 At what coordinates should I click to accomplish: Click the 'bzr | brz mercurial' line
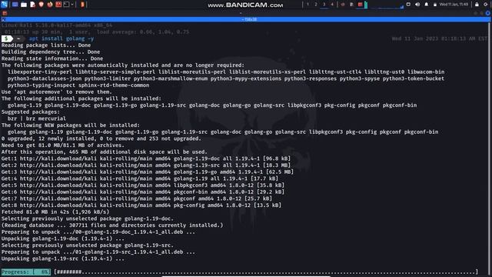(37, 118)
